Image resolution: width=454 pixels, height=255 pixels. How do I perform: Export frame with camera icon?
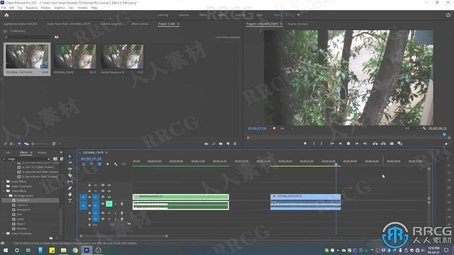[392, 143]
